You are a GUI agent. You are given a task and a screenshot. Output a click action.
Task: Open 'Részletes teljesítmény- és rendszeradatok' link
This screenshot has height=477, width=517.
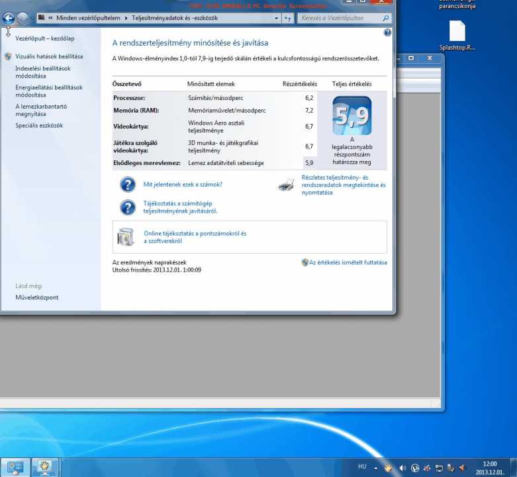click(344, 185)
